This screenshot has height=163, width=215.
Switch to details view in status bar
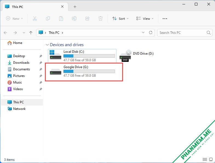(205, 159)
